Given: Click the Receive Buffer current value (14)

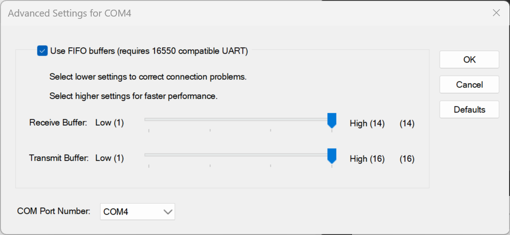Looking at the screenshot, I should click(407, 123).
